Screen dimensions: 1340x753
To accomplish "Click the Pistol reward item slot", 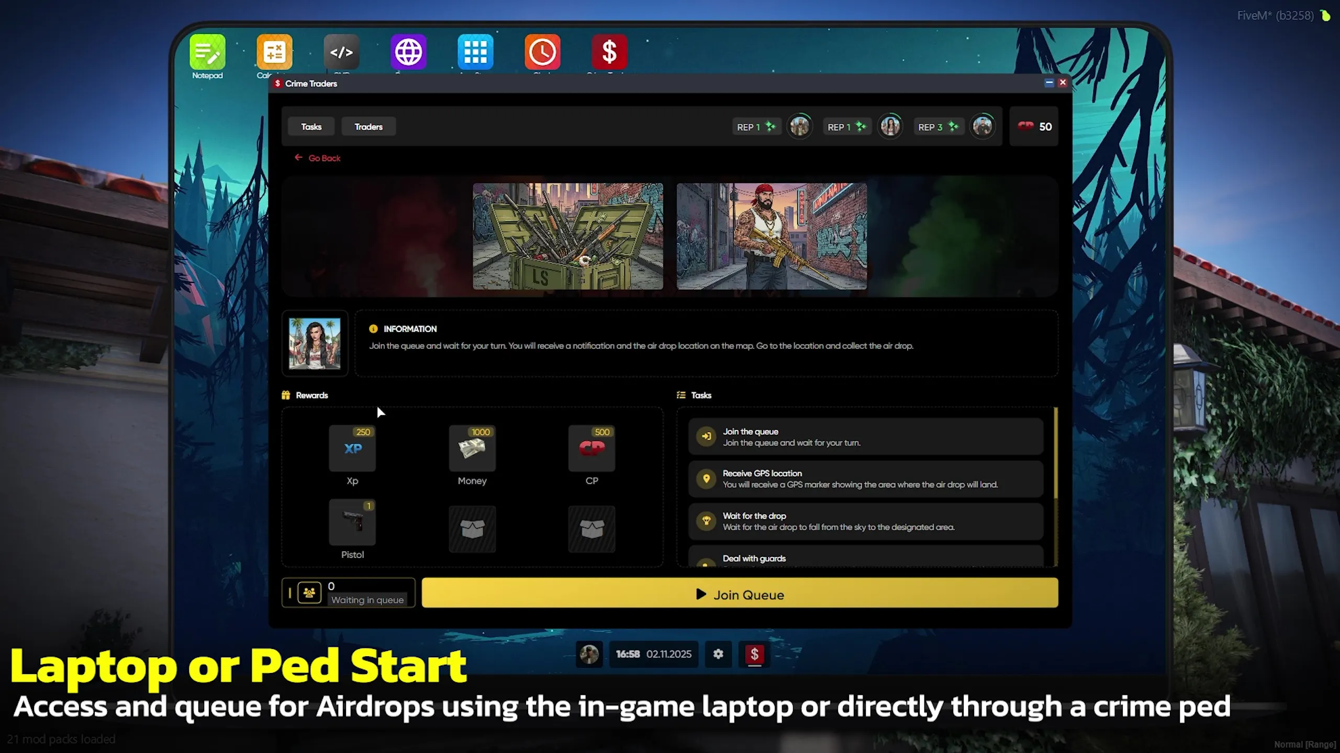I will pos(352,522).
